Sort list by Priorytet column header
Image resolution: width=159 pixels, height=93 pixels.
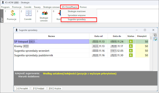(x=142, y=36)
